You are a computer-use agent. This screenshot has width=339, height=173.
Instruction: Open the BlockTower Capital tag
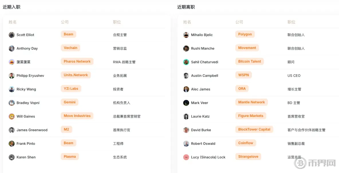tap(254, 129)
